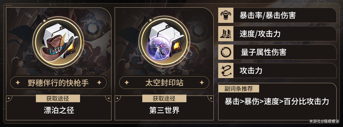Click the 第三世界 source link
Image resolution: width=343 pixels, height=127 pixels.
[x=164, y=110]
